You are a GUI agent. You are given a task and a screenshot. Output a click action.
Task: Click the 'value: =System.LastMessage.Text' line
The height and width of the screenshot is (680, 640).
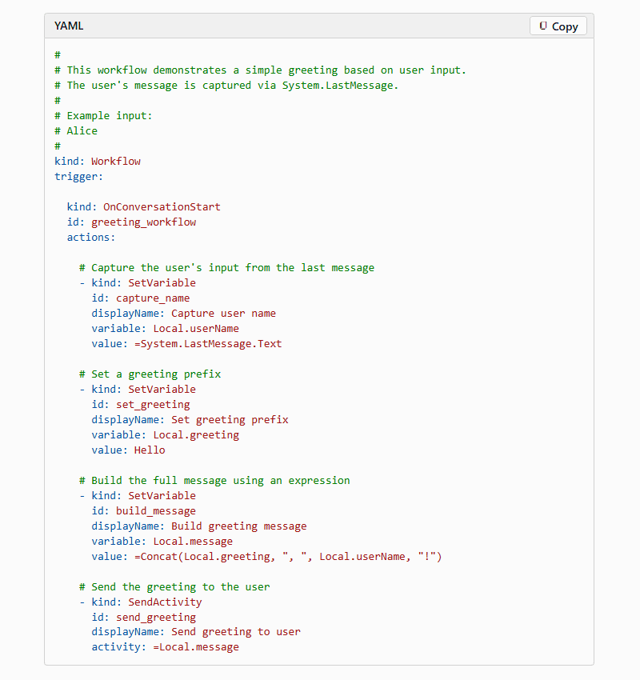(x=186, y=343)
